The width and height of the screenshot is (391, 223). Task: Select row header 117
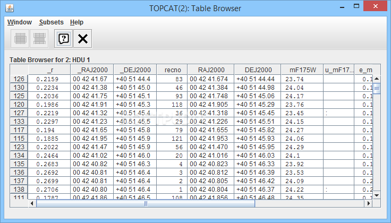pyautogui.click(x=19, y=130)
